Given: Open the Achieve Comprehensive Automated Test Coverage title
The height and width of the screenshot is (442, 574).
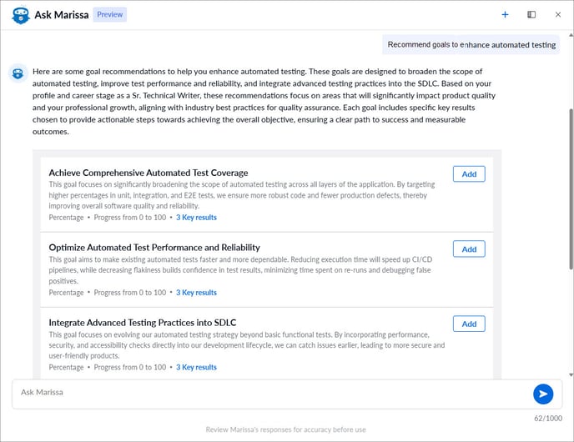Looking at the screenshot, I should point(149,173).
